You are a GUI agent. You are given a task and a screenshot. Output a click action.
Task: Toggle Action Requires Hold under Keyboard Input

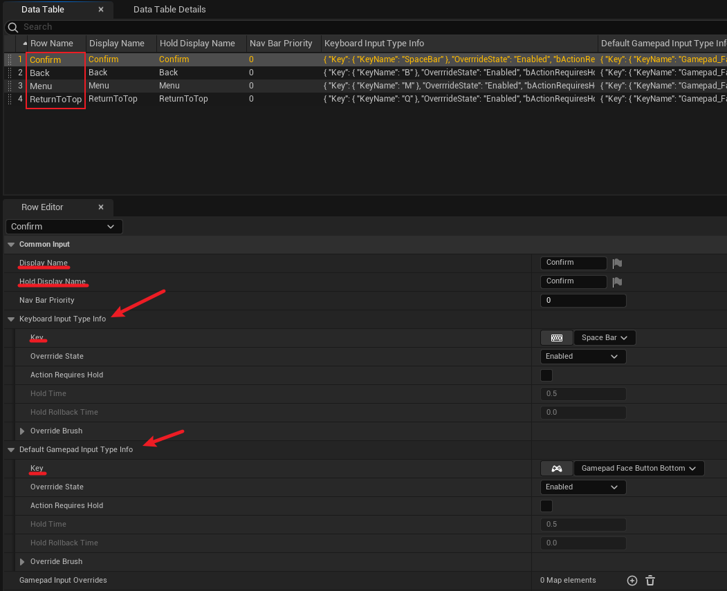click(x=546, y=375)
